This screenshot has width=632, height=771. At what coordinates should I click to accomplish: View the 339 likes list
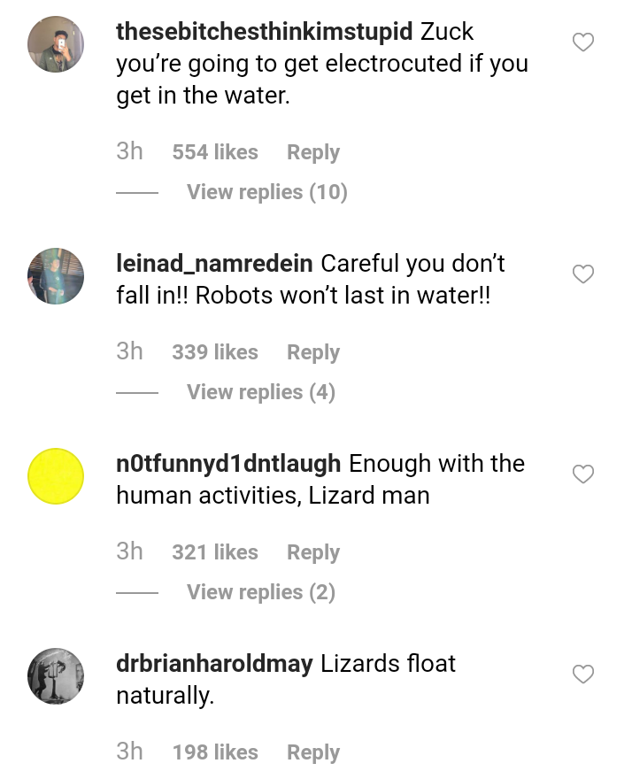point(215,352)
